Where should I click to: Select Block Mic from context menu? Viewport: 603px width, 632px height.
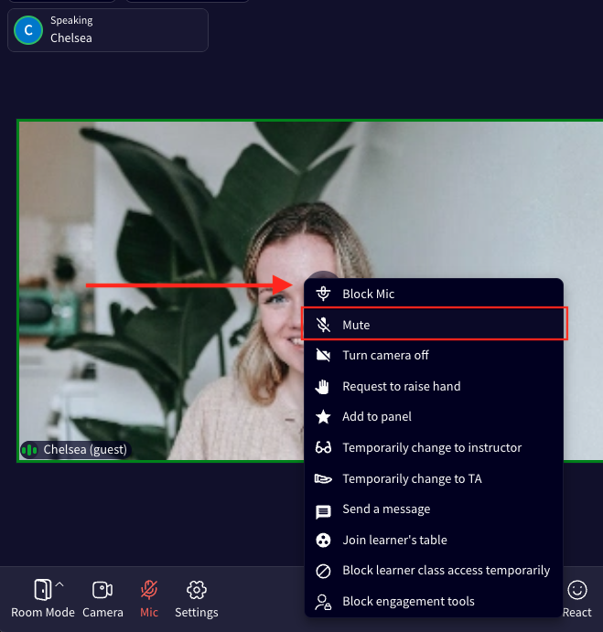point(434,294)
